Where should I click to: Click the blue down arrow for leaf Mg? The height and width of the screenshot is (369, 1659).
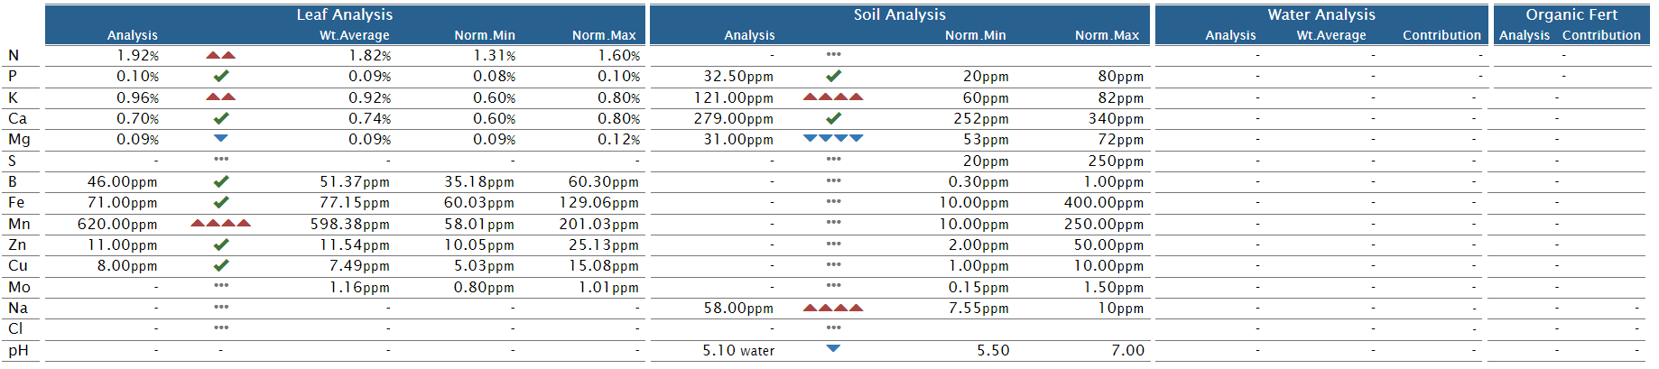tap(221, 138)
